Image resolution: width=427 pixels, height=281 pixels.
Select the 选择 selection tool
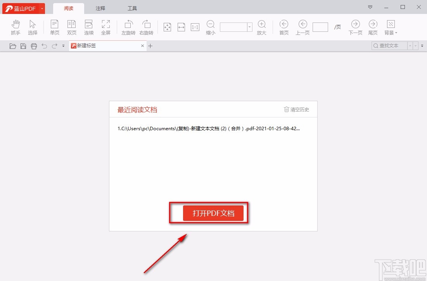[33, 26]
